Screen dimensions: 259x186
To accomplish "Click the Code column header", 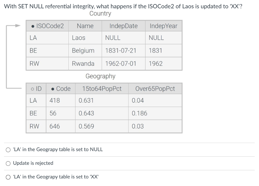I will pyautogui.click(x=62, y=88).
